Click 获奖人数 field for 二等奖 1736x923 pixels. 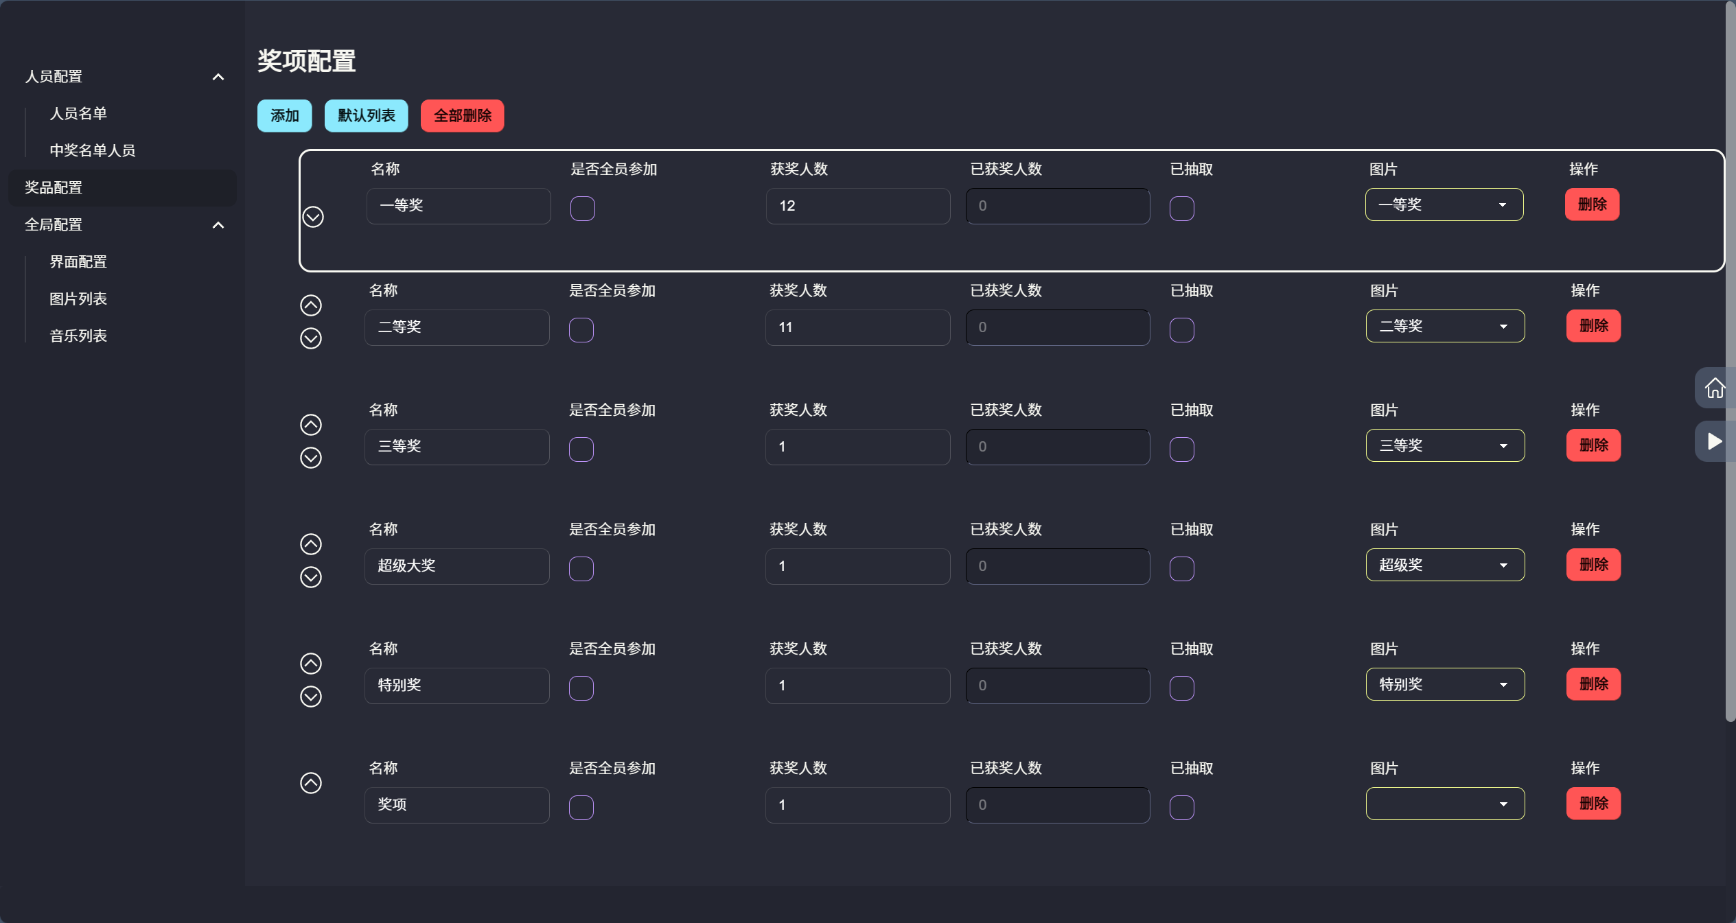[857, 327]
